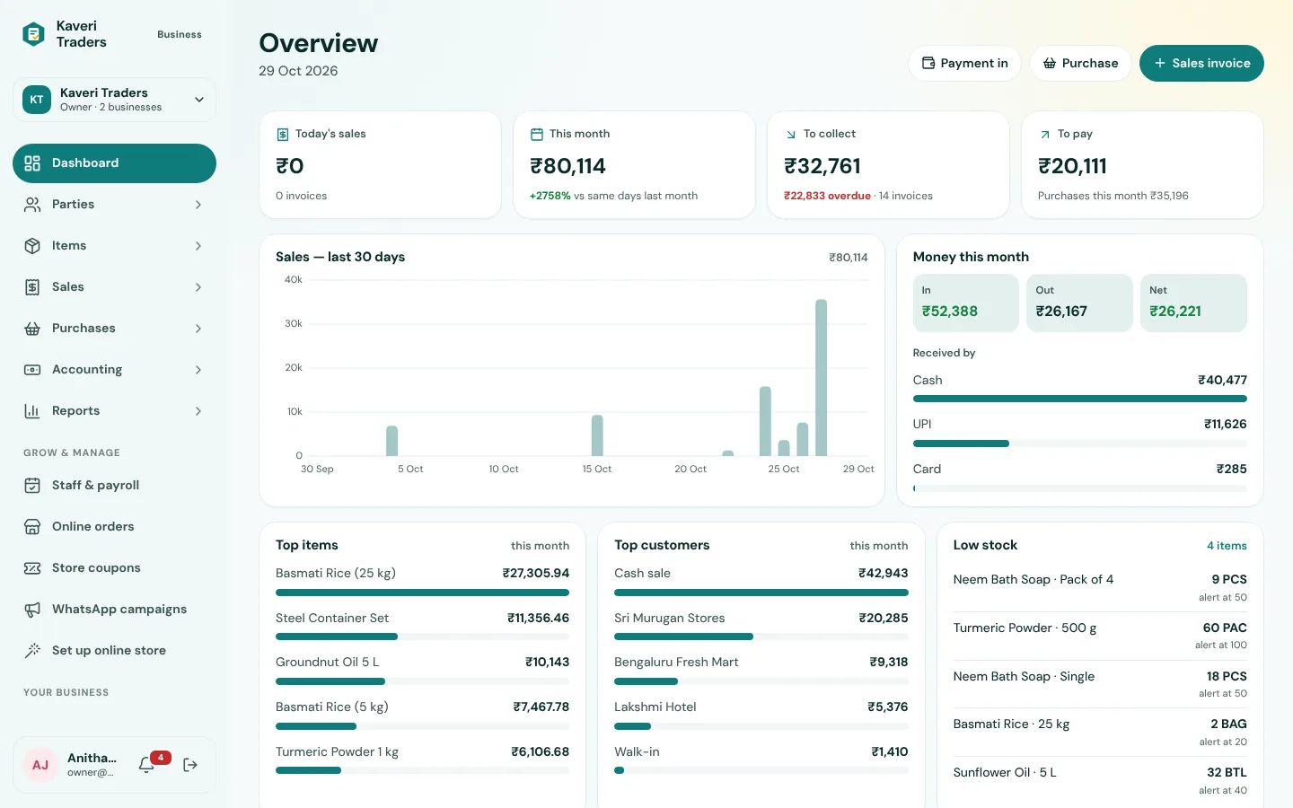Viewport: 1293px width, 808px height.
Task: Open WhatsApp campaigns menu item
Action: pos(114,610)
